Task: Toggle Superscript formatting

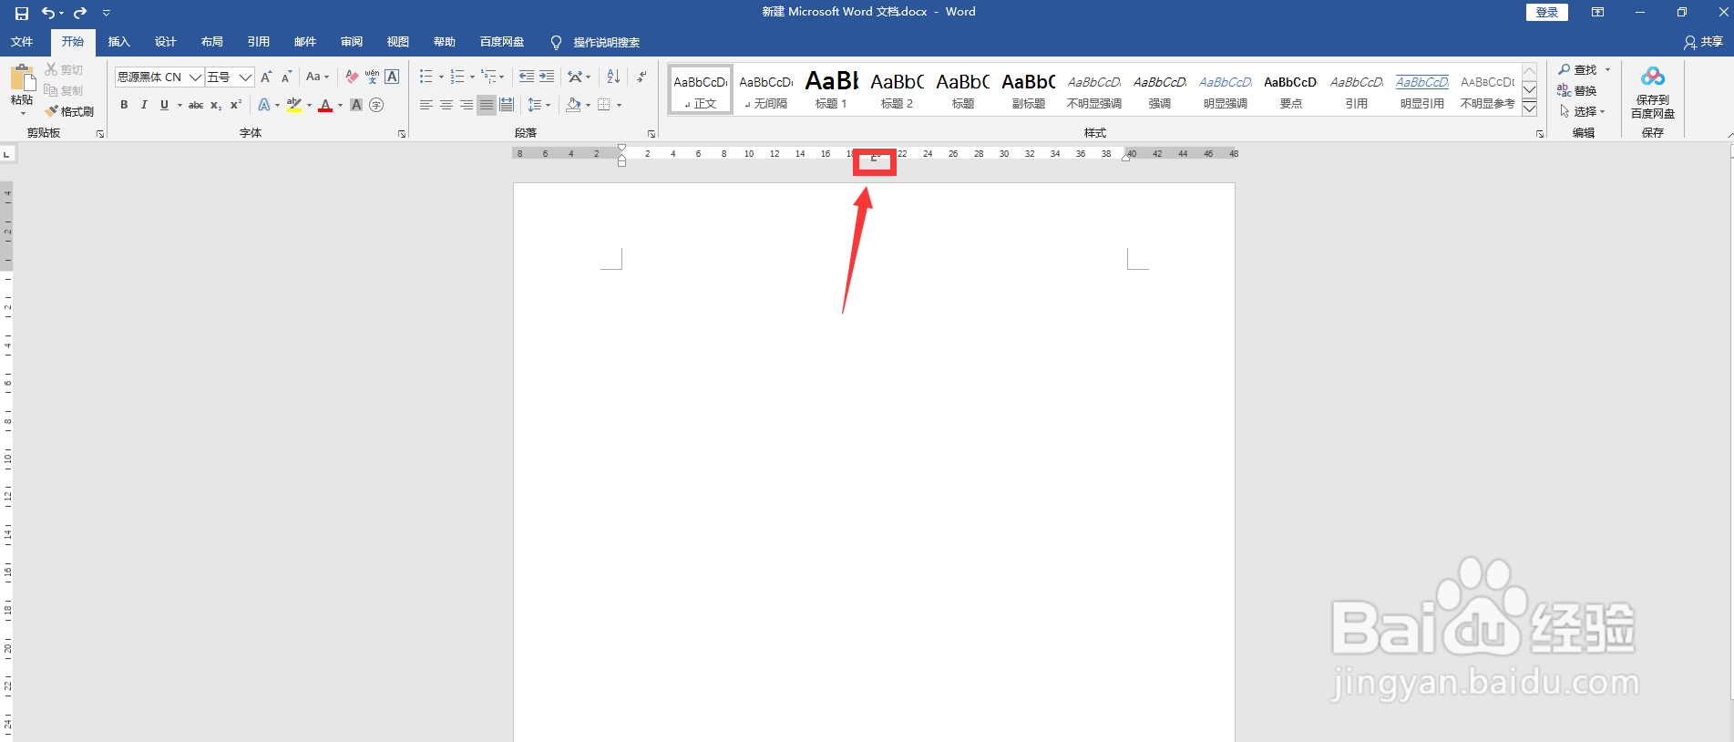Action: coord(236,105)
